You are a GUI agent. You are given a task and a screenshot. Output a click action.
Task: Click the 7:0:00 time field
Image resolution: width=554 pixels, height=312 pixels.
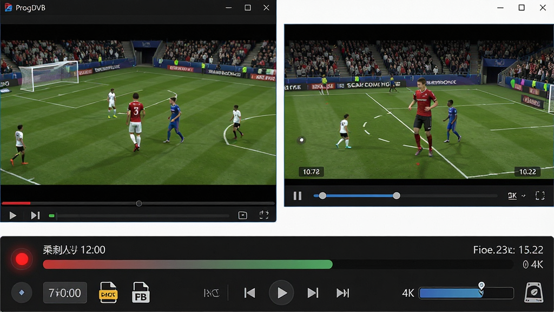[x=65, y=293]
